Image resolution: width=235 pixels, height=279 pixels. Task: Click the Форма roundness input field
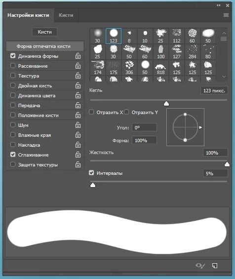click(144, 140)
